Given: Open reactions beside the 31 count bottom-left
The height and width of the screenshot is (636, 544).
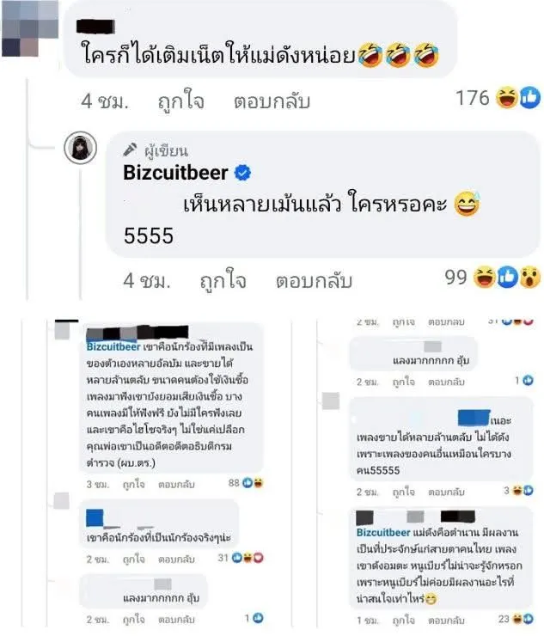Looking at the screenshot, I should click(x=248, y=558).
